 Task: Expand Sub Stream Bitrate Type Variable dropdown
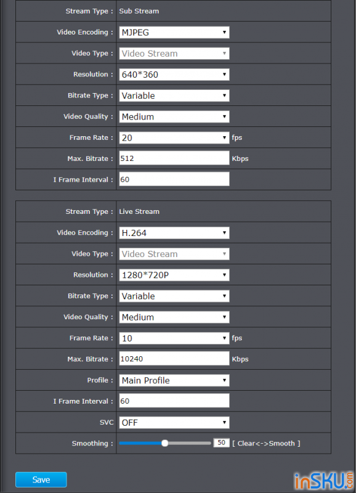(174, 96)
